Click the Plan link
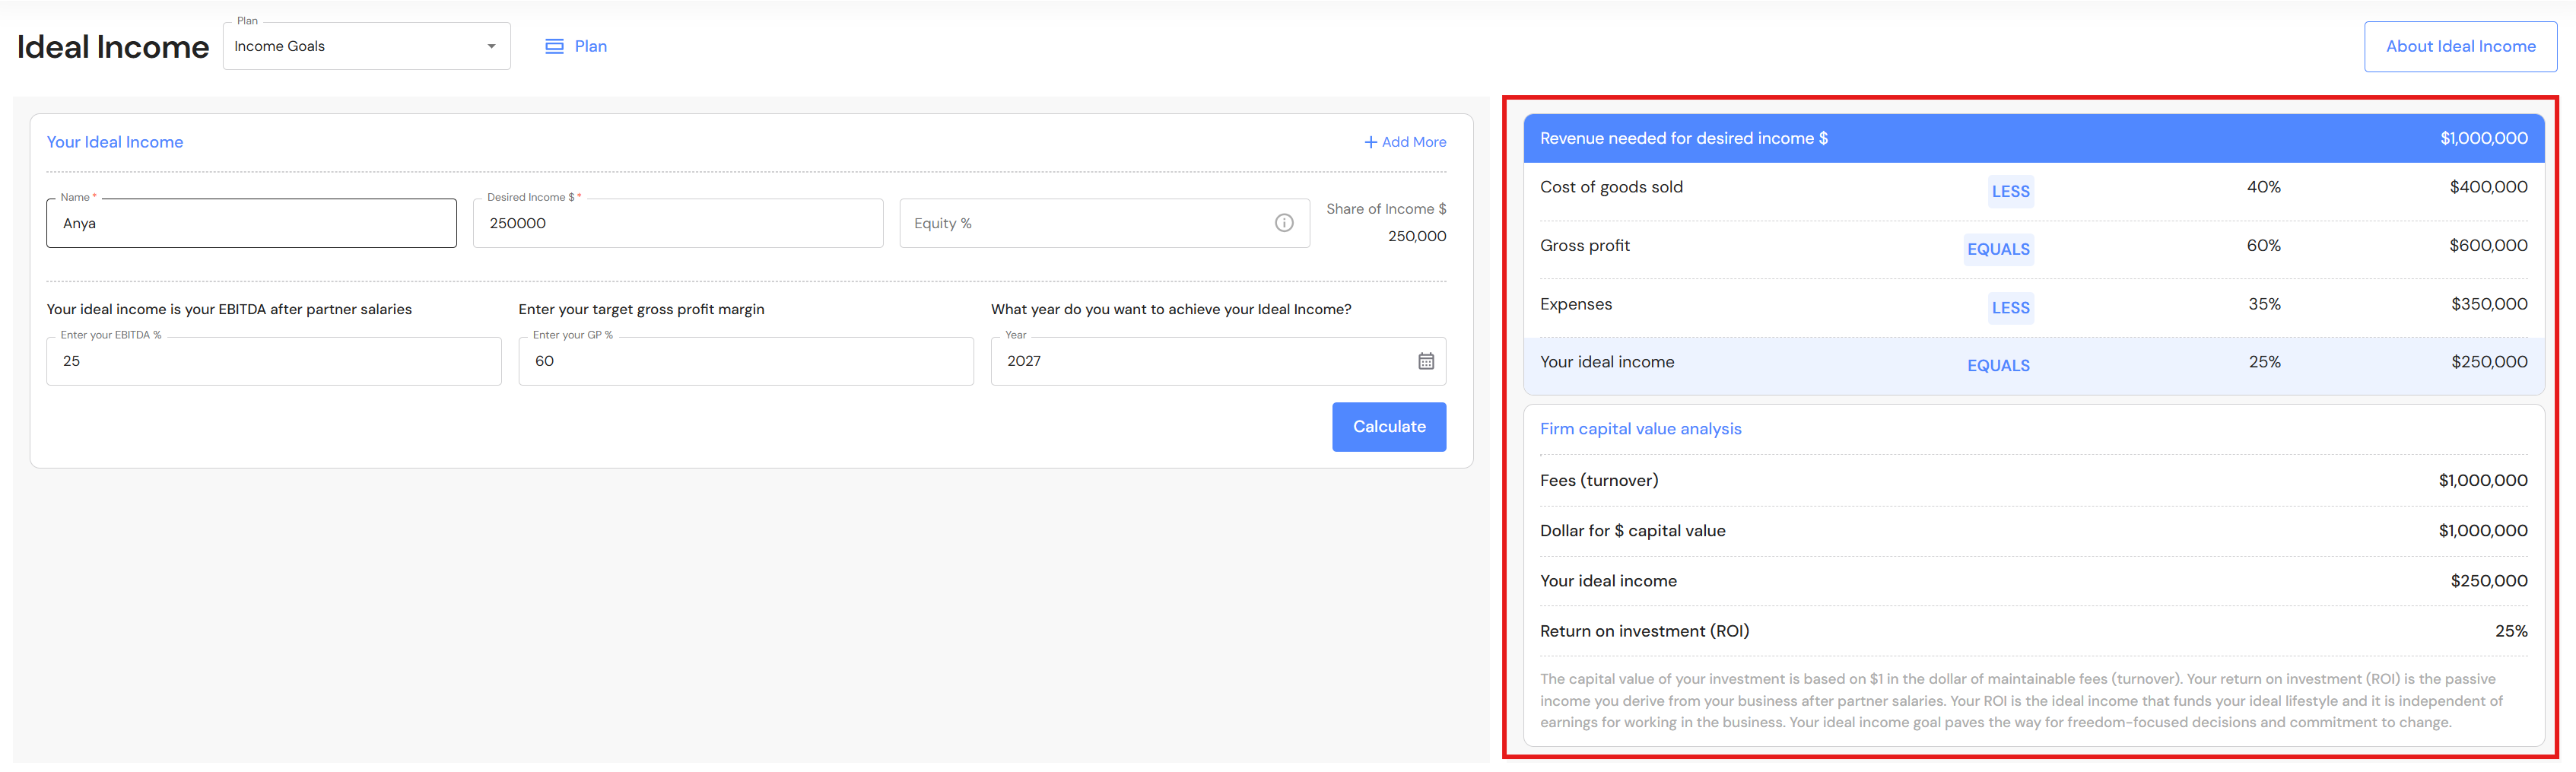This screenshot has width=2576, height=772. pos(590,46)
